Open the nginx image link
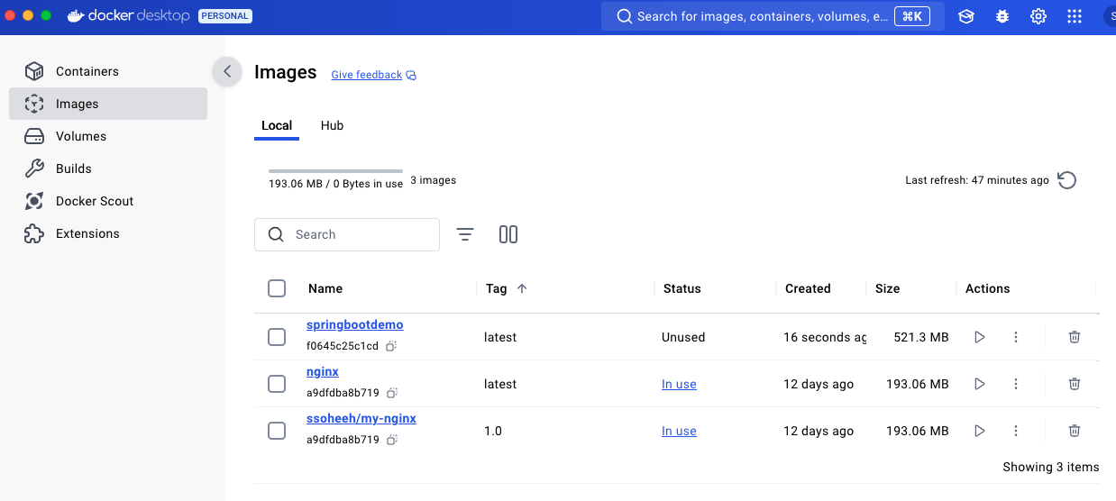The height and width of the screenshot is (501, 1116). [323, 371]
